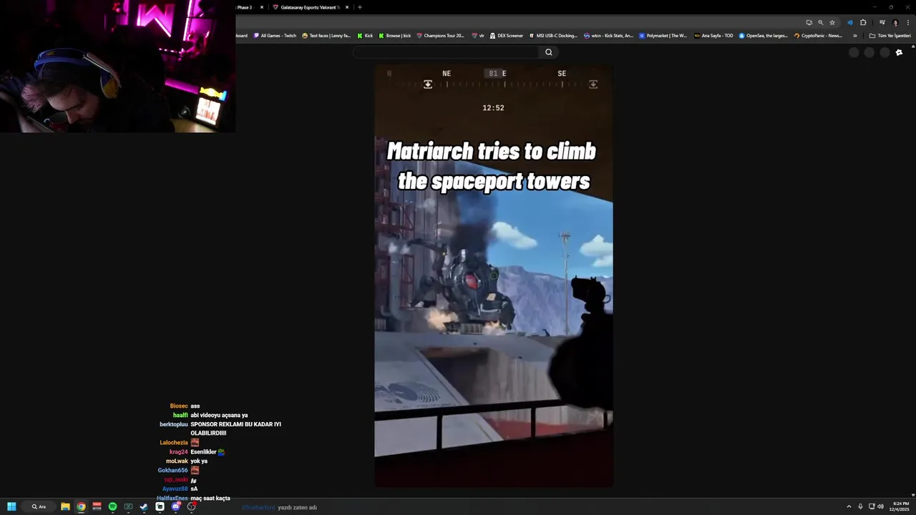Click chat username HalifaxEnes
The height and width of the screenshot is (515, 916).
[x=172, y=498]
